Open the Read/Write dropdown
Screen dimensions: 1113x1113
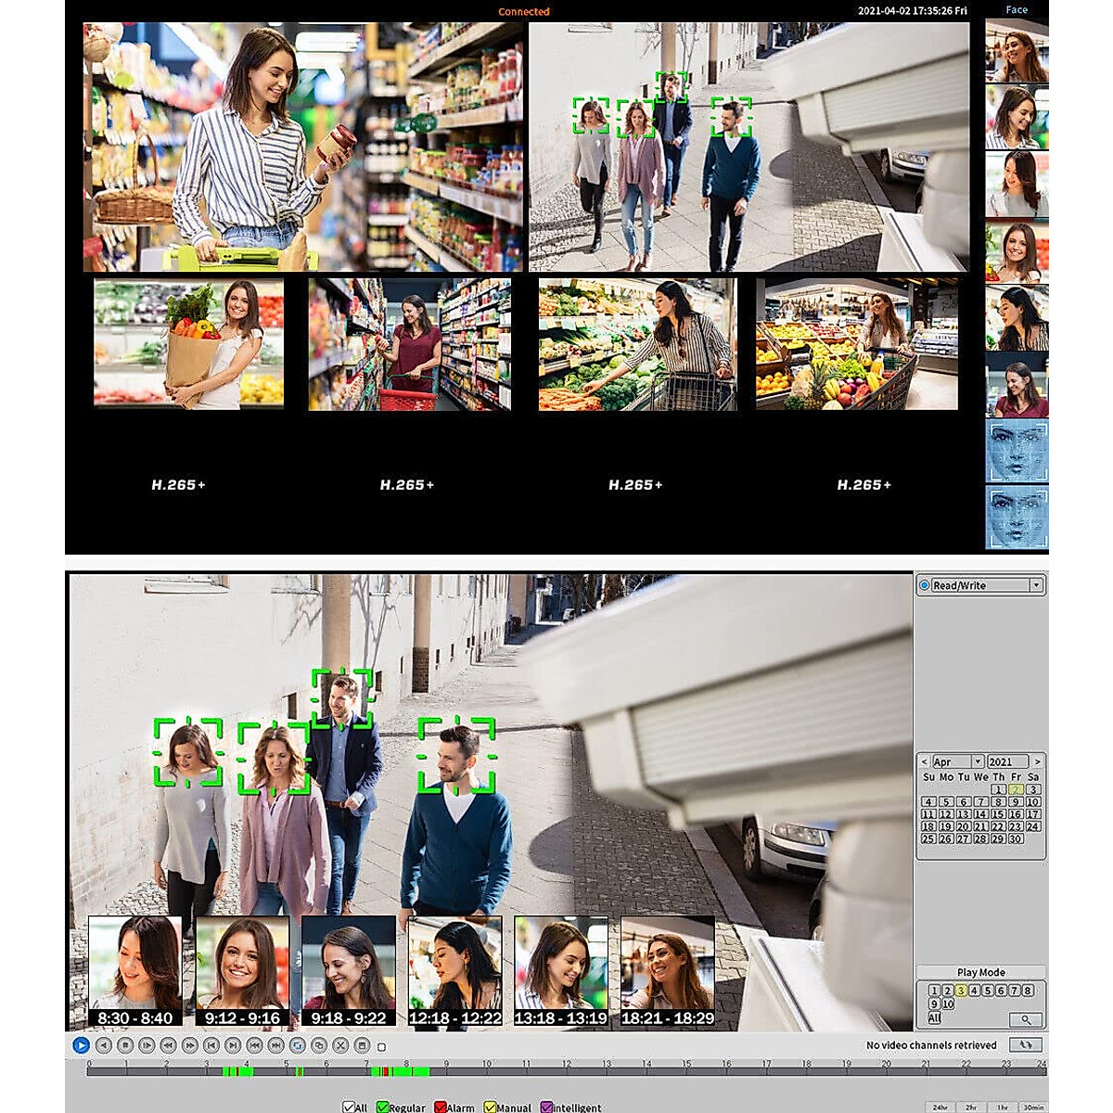pos(1035,585)
